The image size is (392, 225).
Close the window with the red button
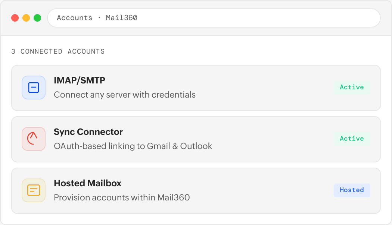[x=15, y=18]
